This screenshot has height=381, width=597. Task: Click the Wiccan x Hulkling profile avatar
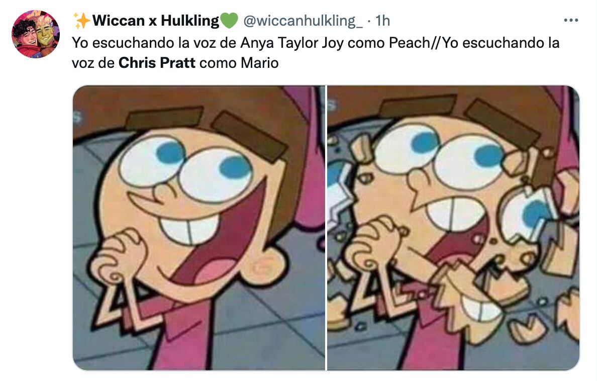point(36,34)
